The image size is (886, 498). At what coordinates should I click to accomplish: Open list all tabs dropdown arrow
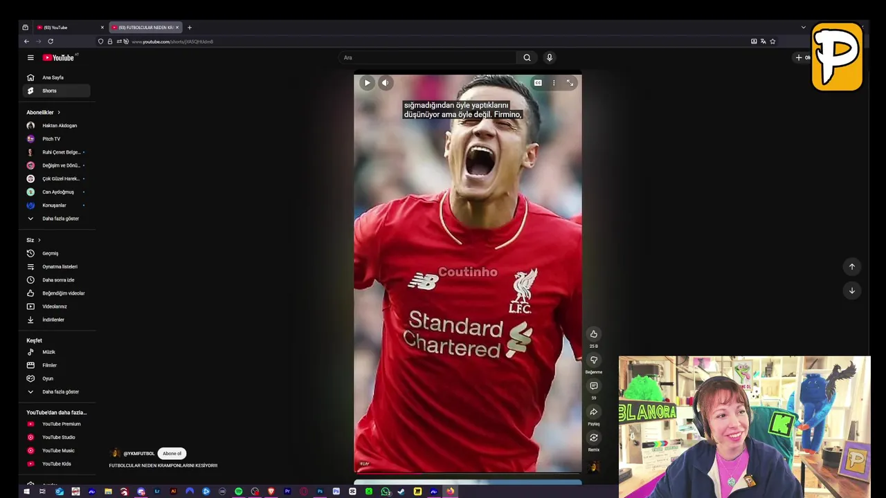tap(804, 28)
